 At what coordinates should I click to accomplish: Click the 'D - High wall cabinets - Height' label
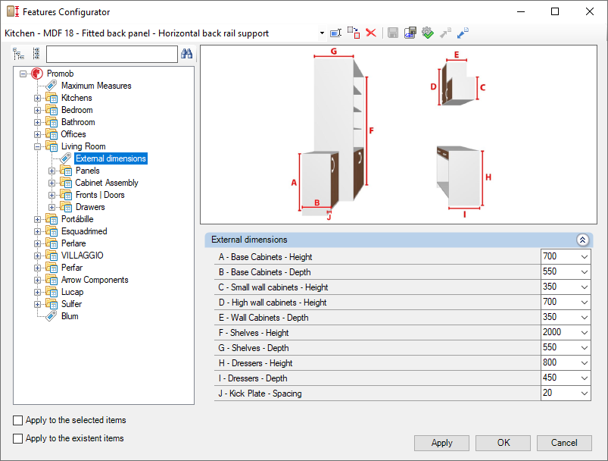273,303
